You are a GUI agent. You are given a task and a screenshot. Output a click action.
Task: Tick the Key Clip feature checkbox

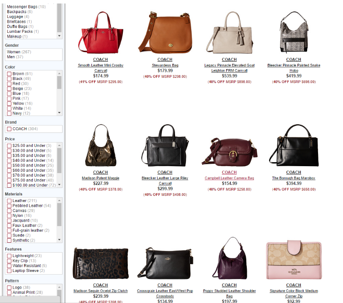(x=9, y=261)
